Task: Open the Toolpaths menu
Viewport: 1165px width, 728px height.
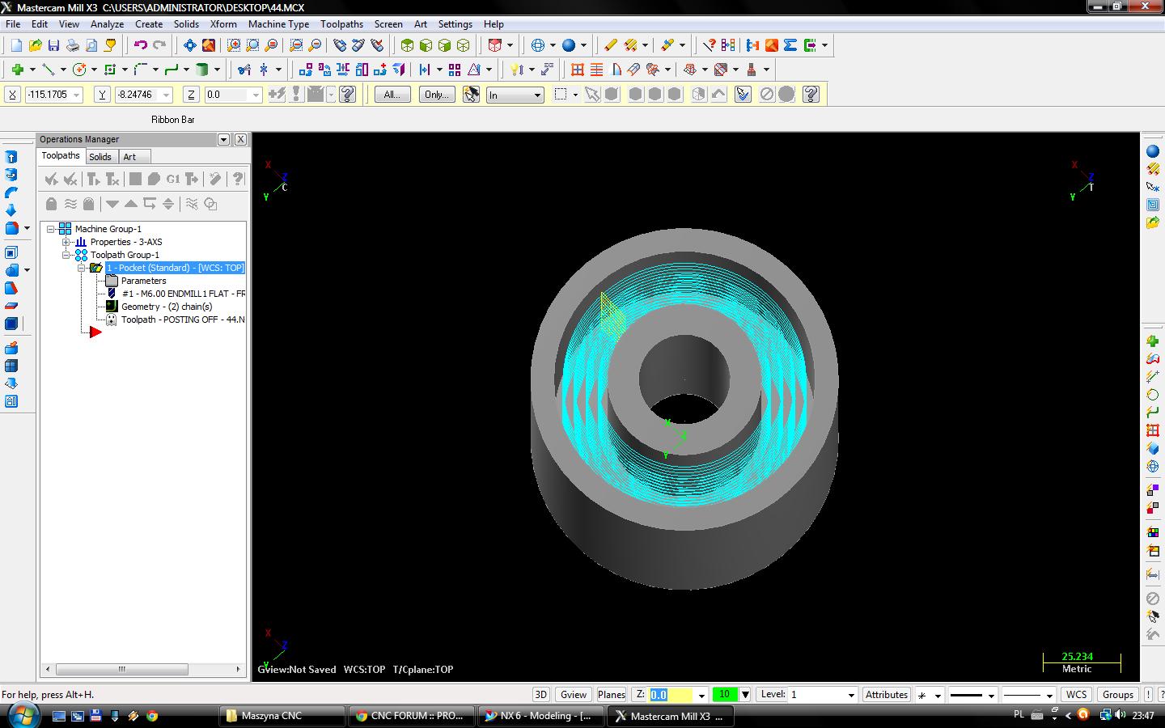Action: 341,24
